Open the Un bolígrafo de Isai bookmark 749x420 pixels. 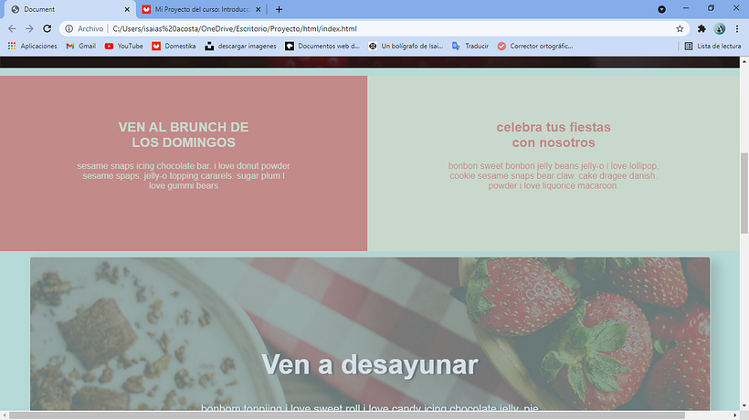click(x=406, y=46)
